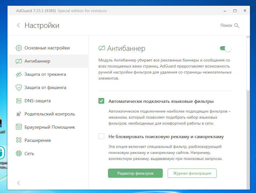Uncheck Автоматически подключать языковые фильтры

(x=101, y=101)
